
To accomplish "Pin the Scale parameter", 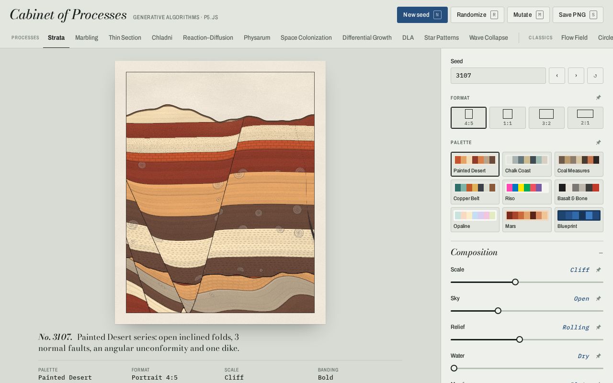I will coord(598,270).
